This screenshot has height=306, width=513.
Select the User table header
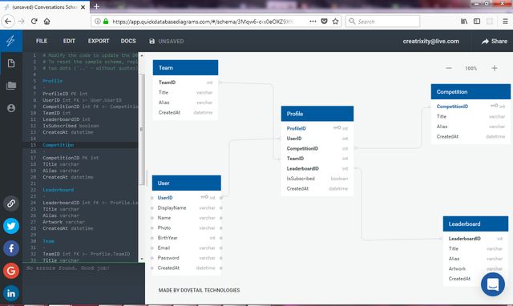point(187,183)
